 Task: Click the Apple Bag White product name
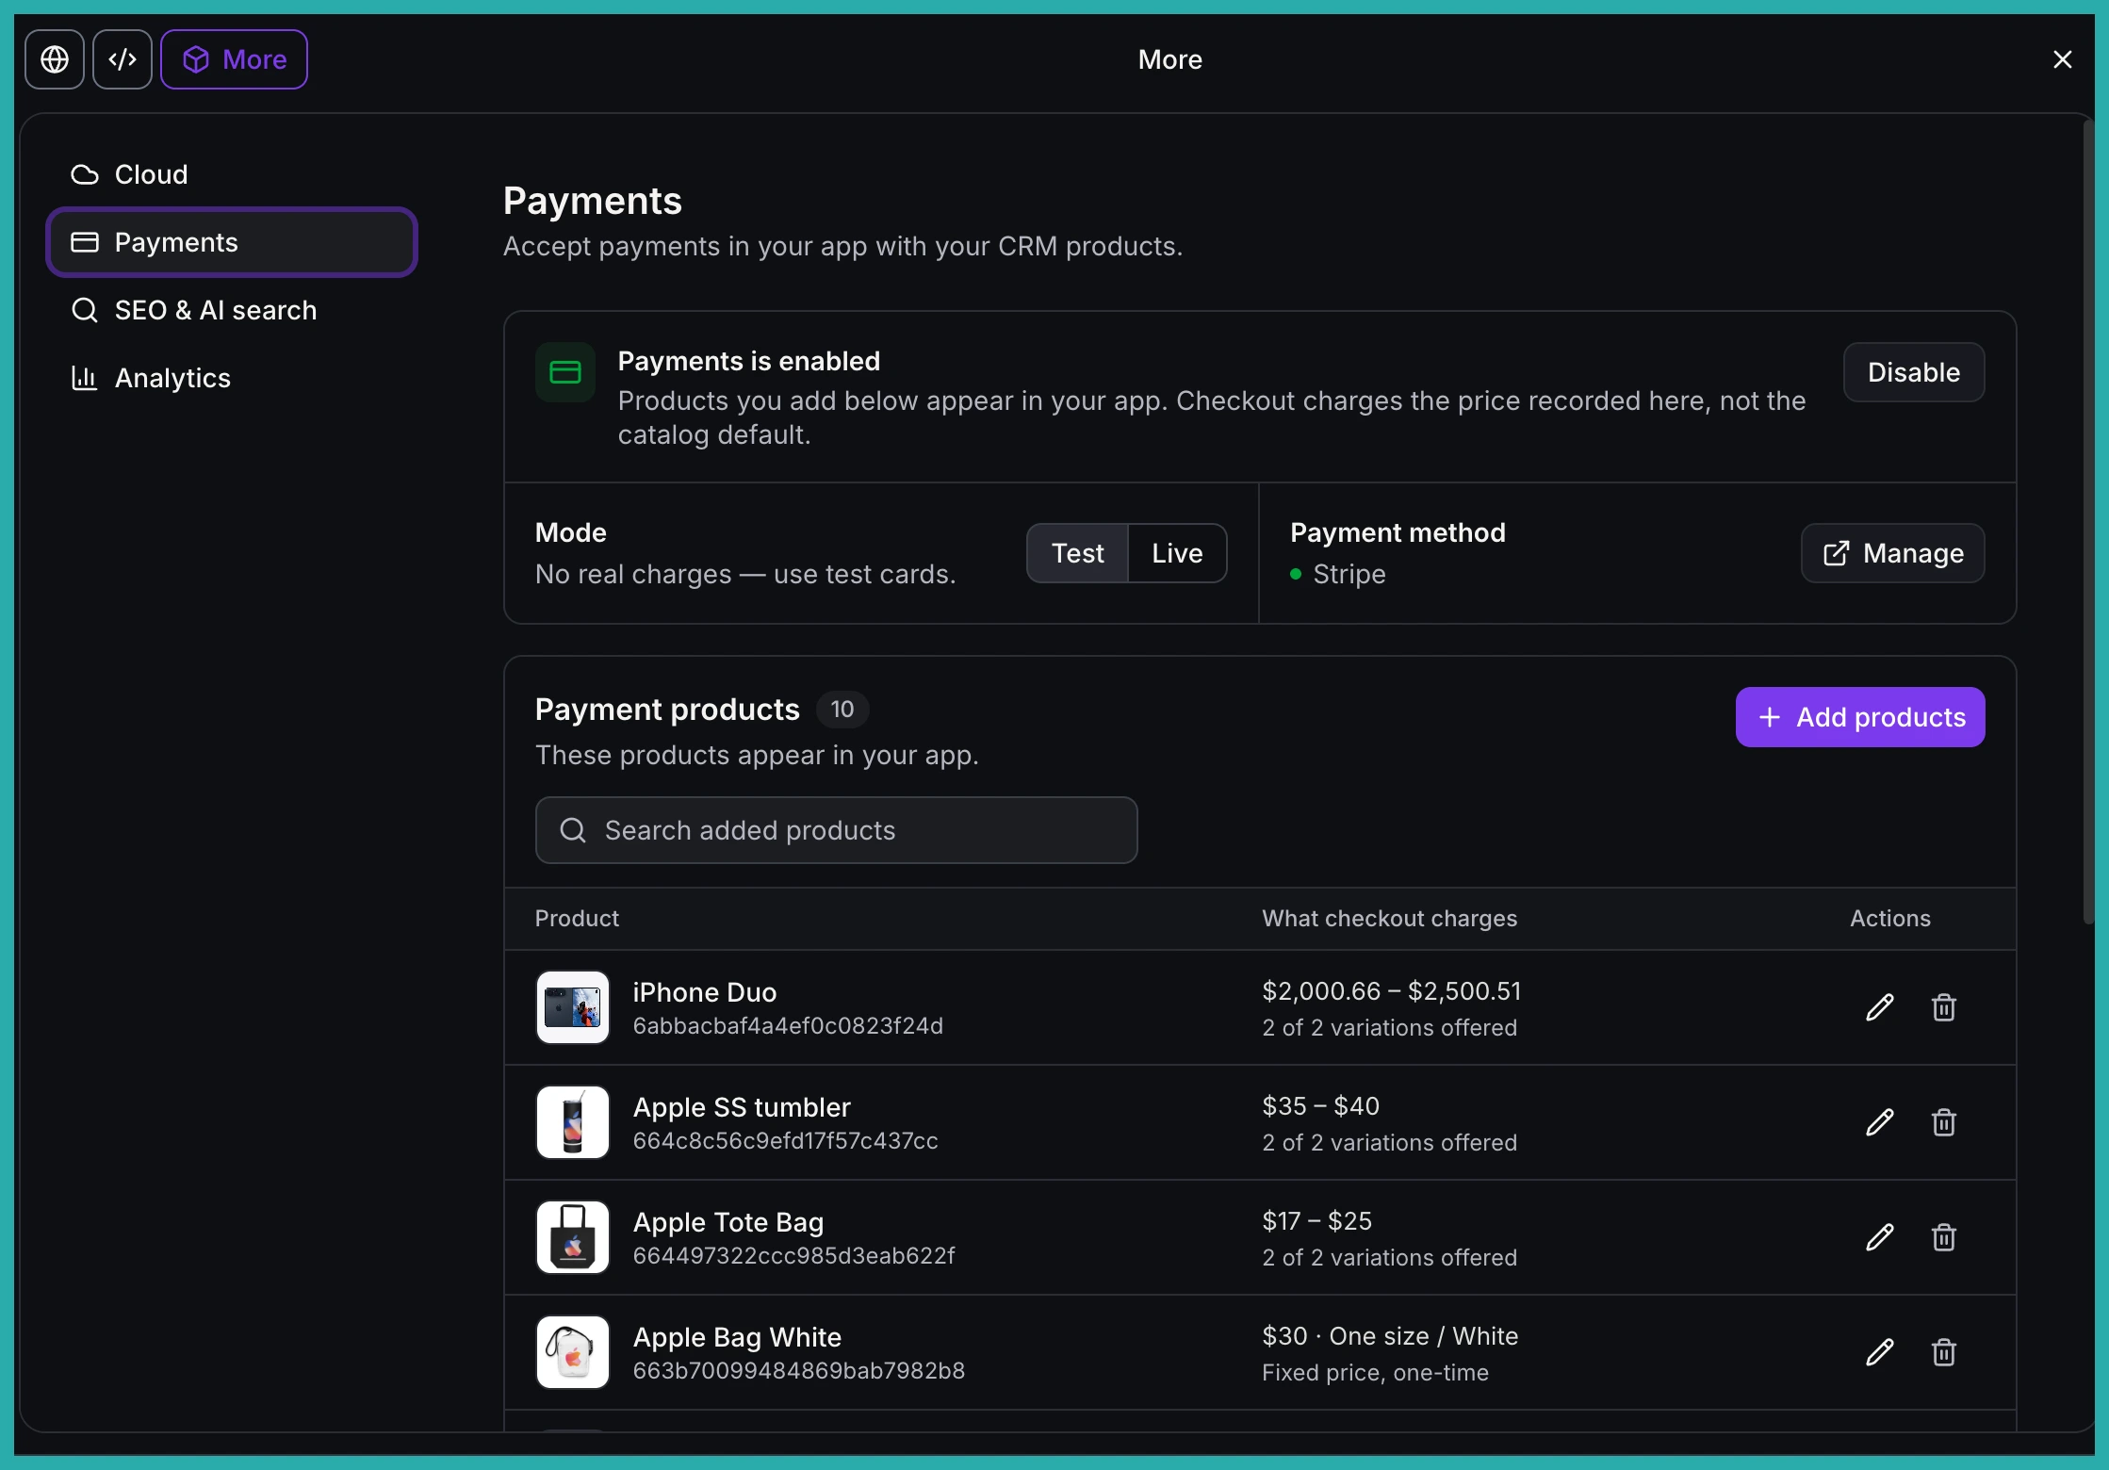738,1337
